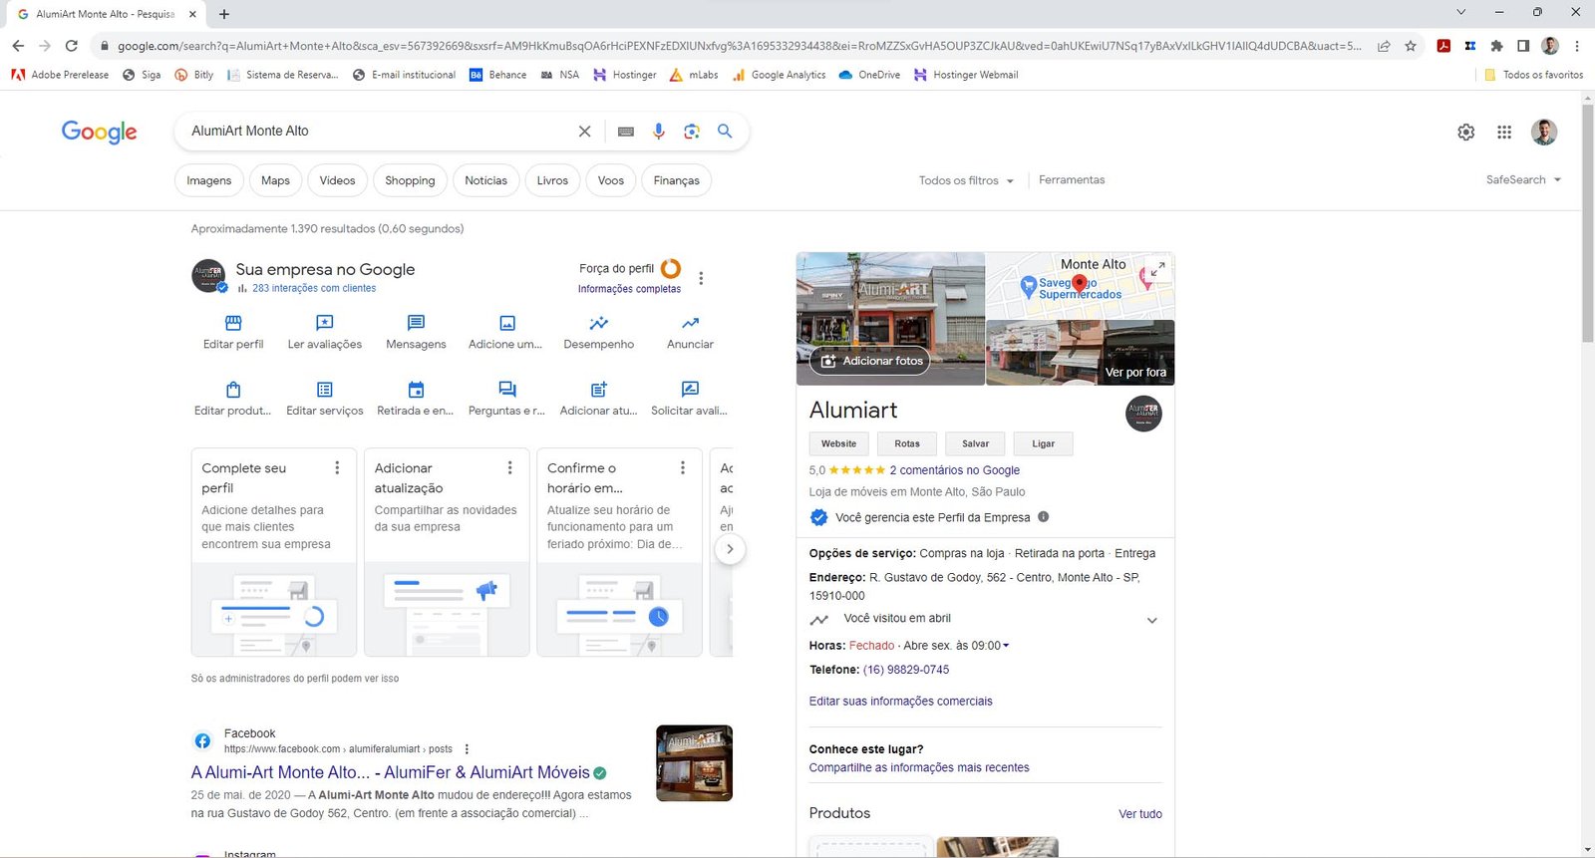Screen dimensions: 1595x858
Task: Open Facebook result three-dot options
Action: pos(467,749)
